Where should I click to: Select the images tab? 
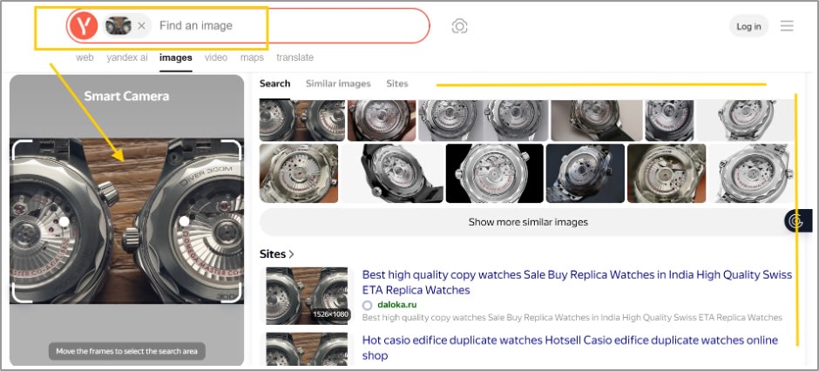175,57
